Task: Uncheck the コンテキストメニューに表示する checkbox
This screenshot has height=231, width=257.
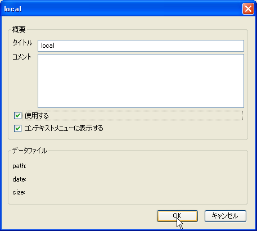Action: click(17, 129)
